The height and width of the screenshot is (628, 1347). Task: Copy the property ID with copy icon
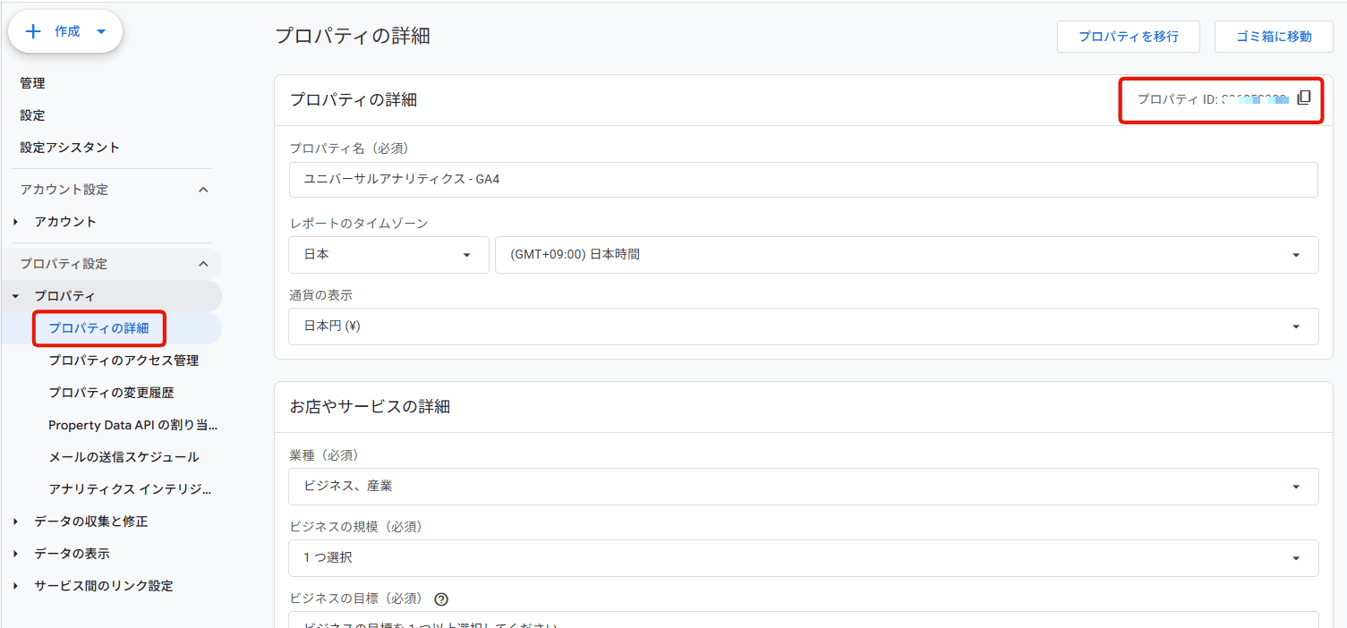[x=1303, y=98]
